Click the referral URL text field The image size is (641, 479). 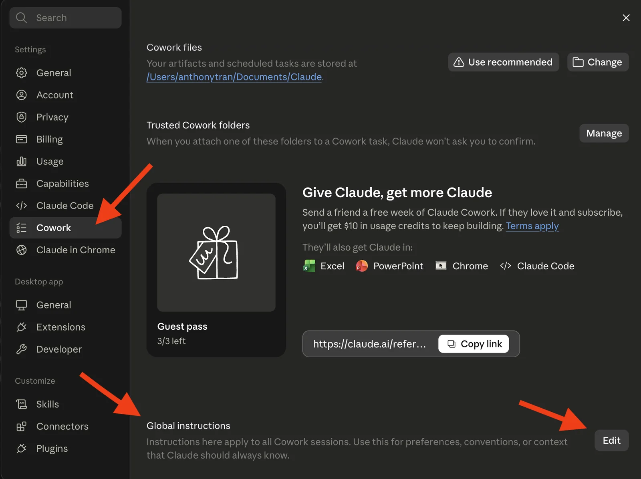369,344
